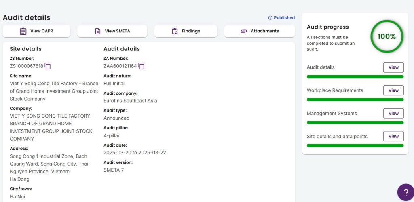Click the Published status label
Image resolution: width=414 pixels, height=202 pixels.
coord(284,18)
